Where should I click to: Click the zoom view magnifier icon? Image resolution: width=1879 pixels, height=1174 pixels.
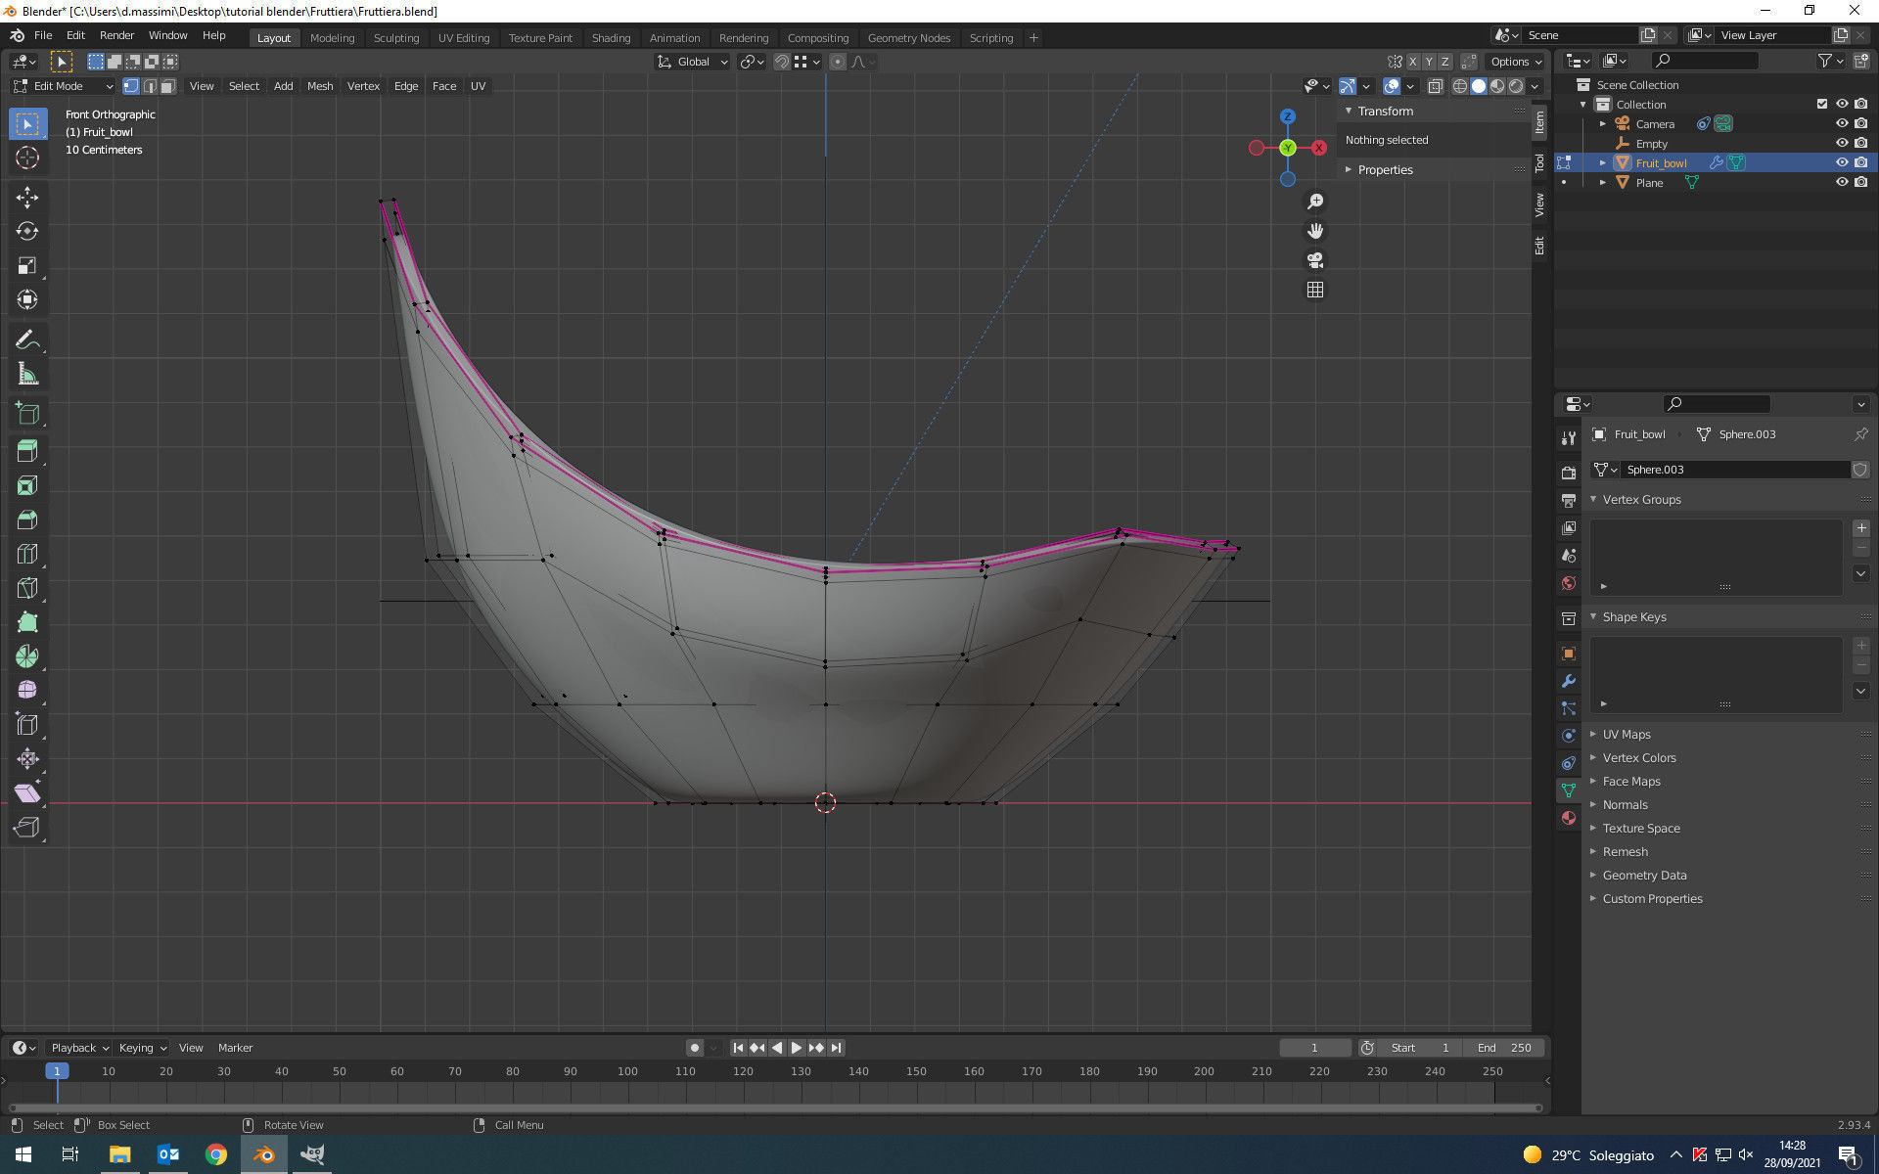[x=1315, y=202]
